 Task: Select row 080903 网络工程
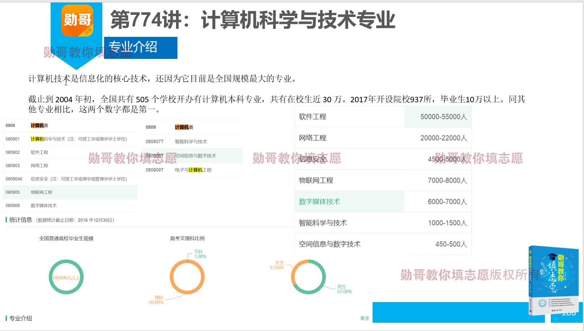coord(70,165)
